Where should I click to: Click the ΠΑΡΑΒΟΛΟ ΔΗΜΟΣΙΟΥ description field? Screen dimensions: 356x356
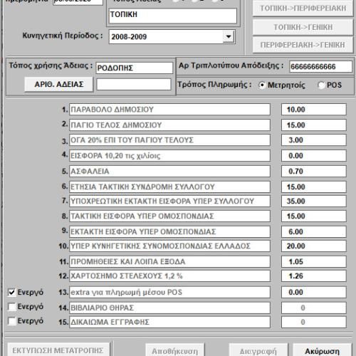point(169,110)
